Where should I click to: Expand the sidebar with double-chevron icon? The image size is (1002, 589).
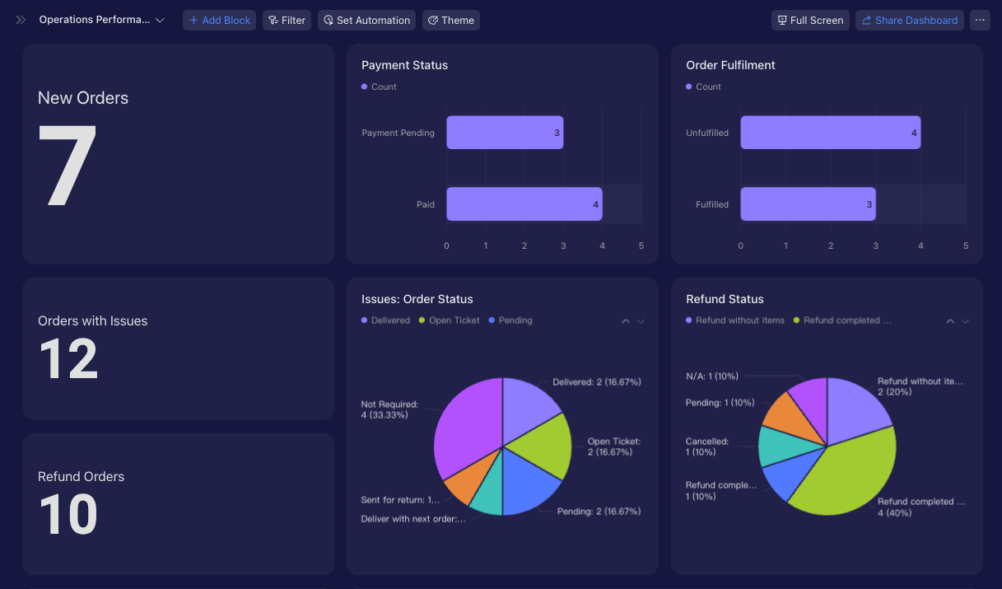(x=21, y=20)
